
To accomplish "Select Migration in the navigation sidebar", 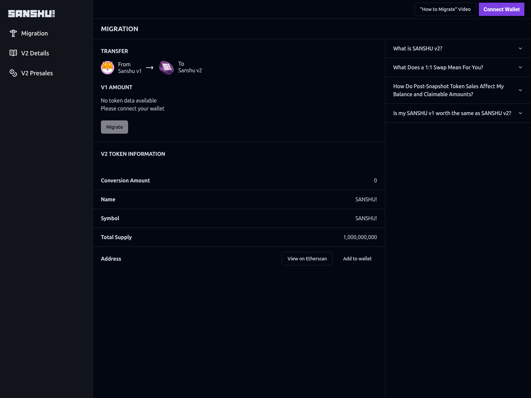I will pyautogui.click(x=34, y=33).
